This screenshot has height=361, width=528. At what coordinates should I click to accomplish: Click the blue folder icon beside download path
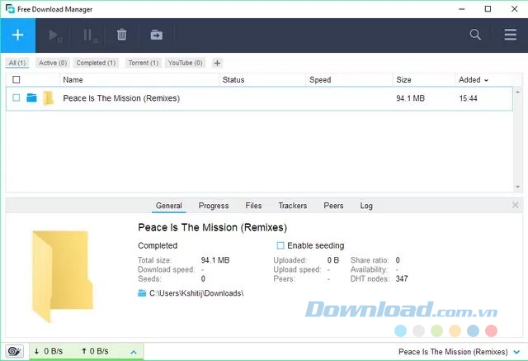point(142,293)
